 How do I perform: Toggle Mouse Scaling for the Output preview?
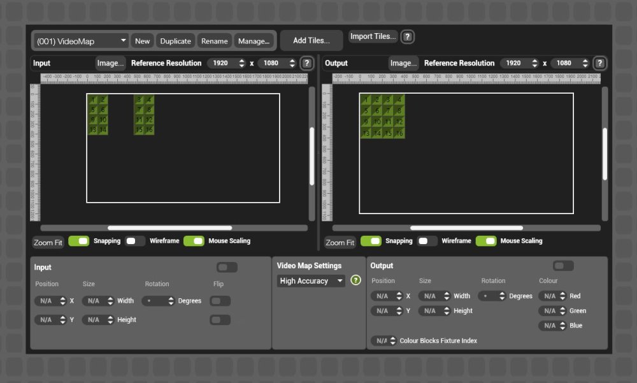(x=487, y=241)
